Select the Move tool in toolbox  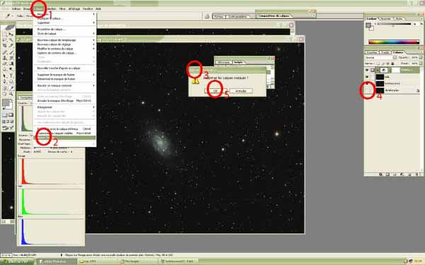click(11, 35)
